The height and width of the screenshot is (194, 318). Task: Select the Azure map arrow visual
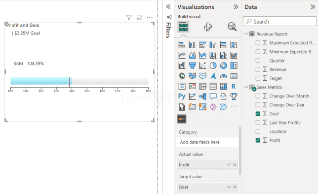click(x=213, y=76)
